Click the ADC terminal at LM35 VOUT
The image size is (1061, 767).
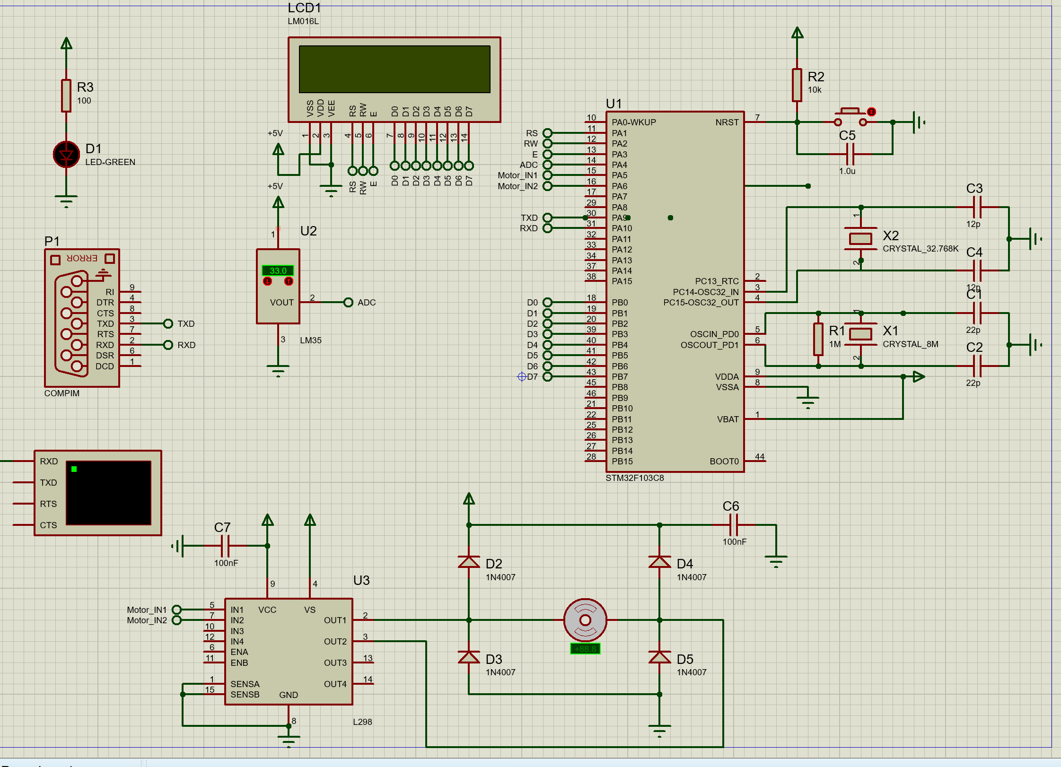click(349, 302)
